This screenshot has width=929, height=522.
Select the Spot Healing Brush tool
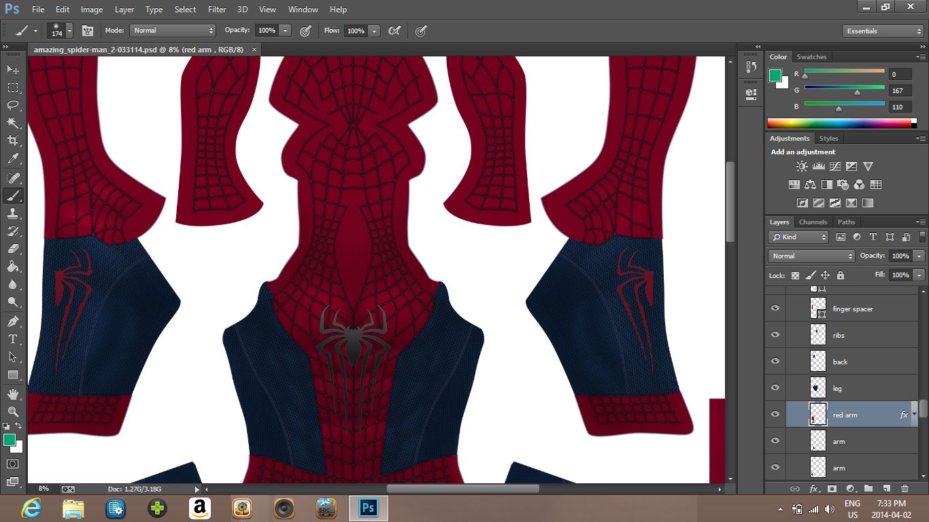coord(13,177)
